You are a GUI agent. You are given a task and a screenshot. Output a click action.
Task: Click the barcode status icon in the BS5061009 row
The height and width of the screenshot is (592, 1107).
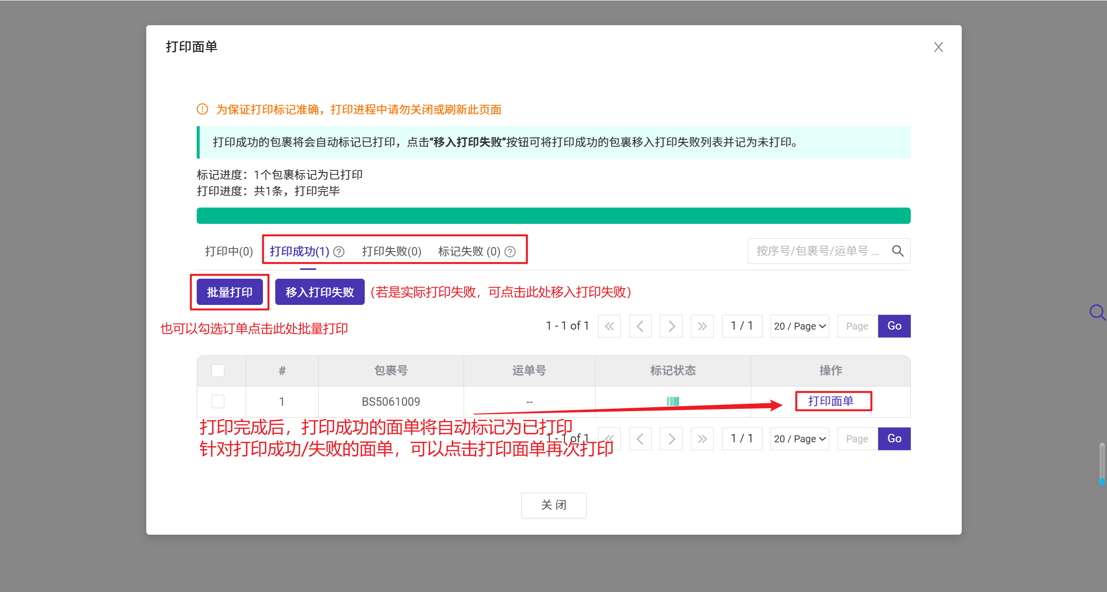pos(673,401)
